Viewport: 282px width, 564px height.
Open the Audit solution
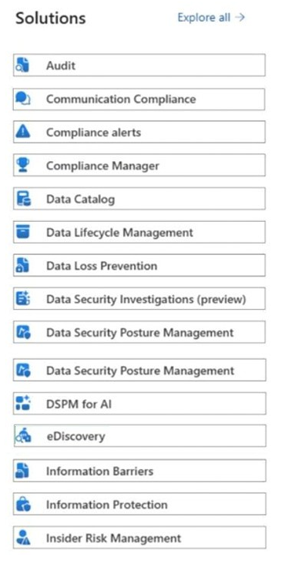tap(139, 65)
